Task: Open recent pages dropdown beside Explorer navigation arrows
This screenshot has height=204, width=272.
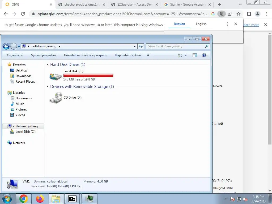Action: click(19, 46)
